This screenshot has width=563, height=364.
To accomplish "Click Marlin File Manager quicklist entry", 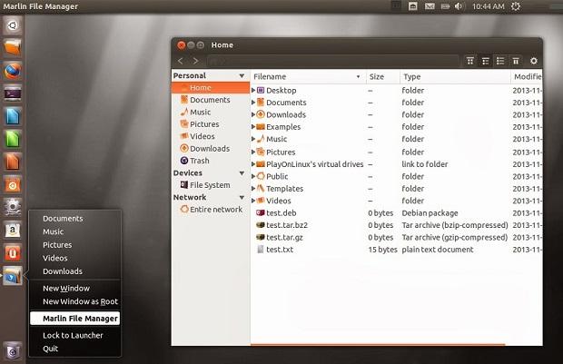I will tap(75, 319).
